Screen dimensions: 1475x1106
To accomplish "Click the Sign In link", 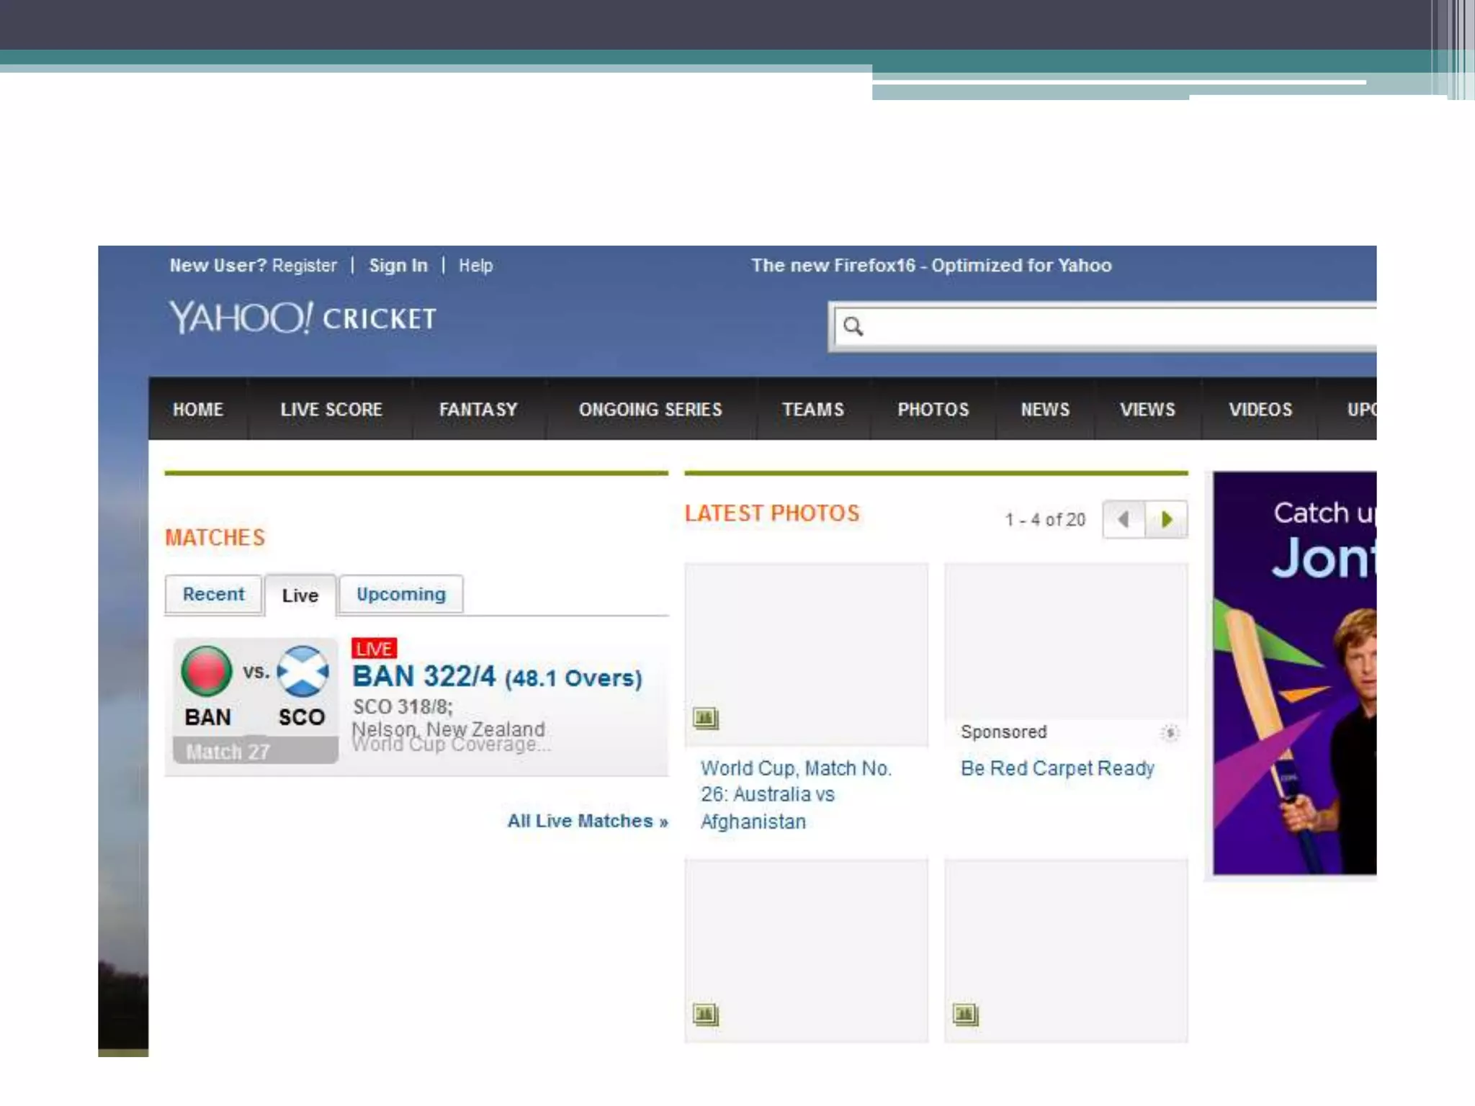I will pyautogui.click(x=398, y=266).
